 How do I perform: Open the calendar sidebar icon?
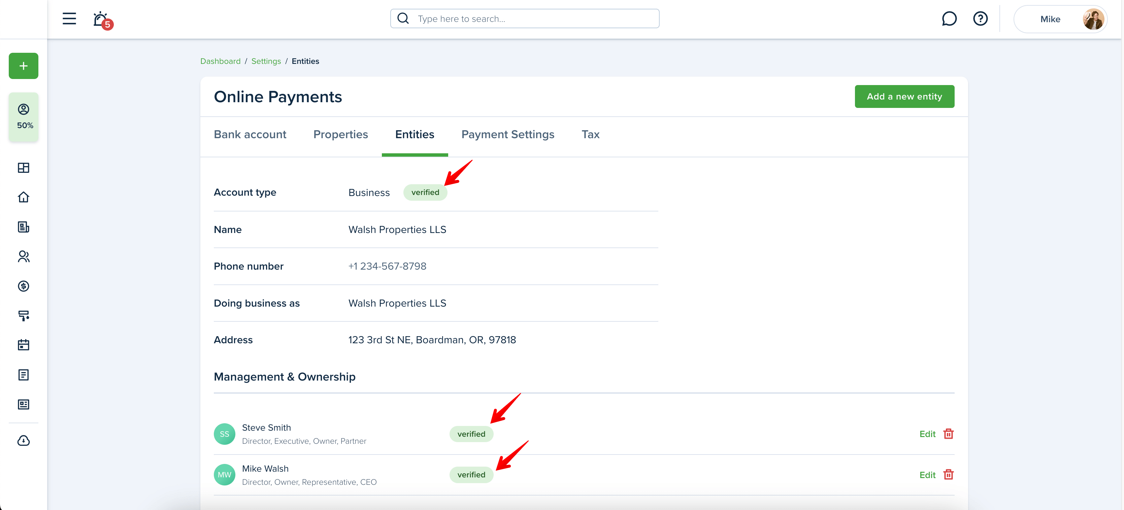[x=24, y=345]
